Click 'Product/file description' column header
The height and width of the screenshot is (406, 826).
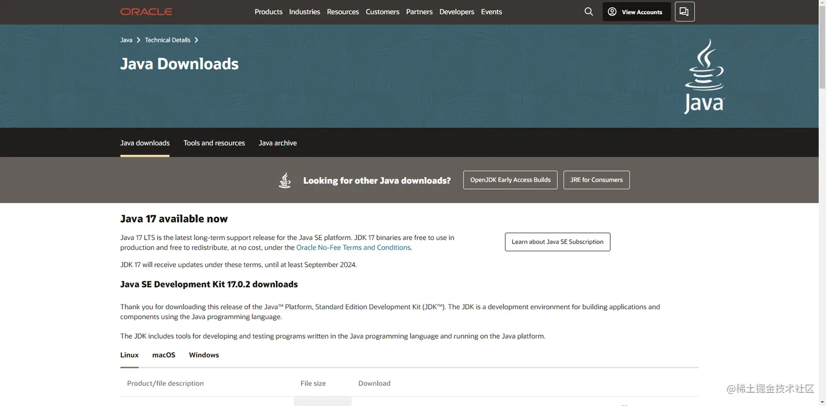[x=166, y=384]
